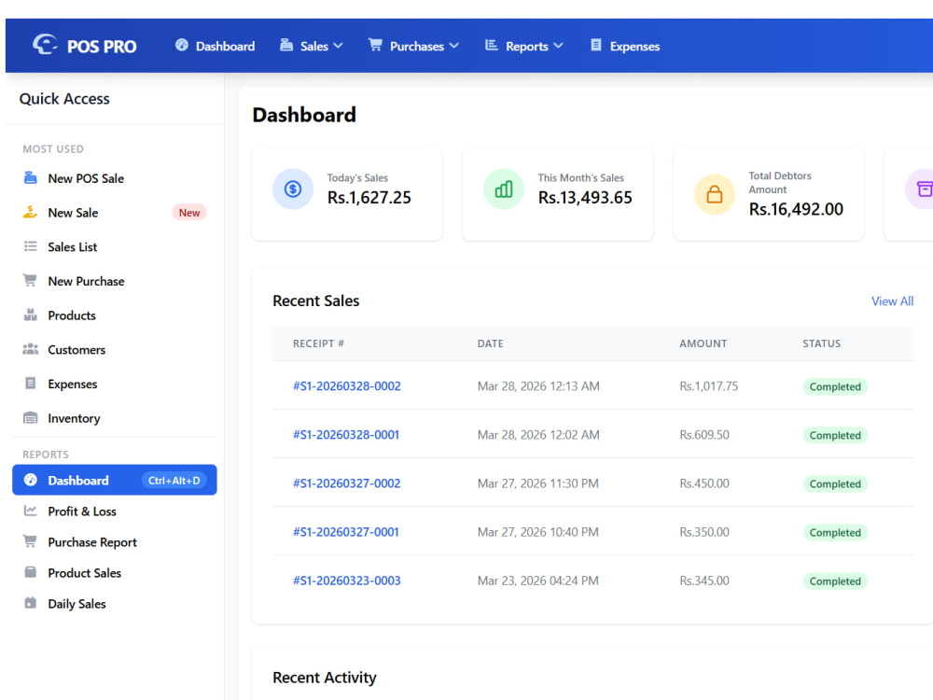Click the Sales List lines icon
Viewport: 933px width, 700px height.
coord(31,246)
